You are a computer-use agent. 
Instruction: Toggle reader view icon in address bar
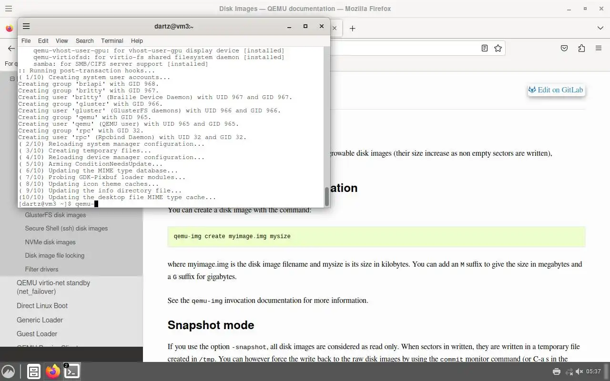tap(484, 48)
